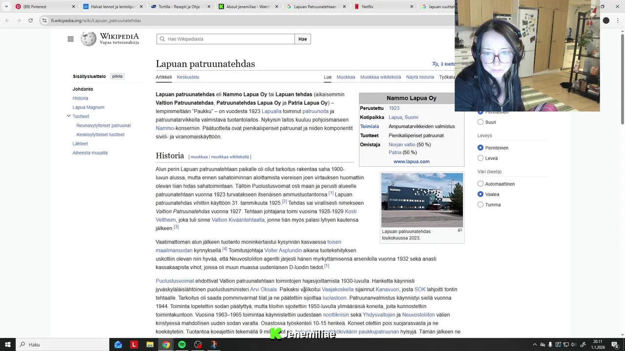Screen dimensions: 625x351
Task: Open the Muokkaa tab
Action: tap(346, 77)
